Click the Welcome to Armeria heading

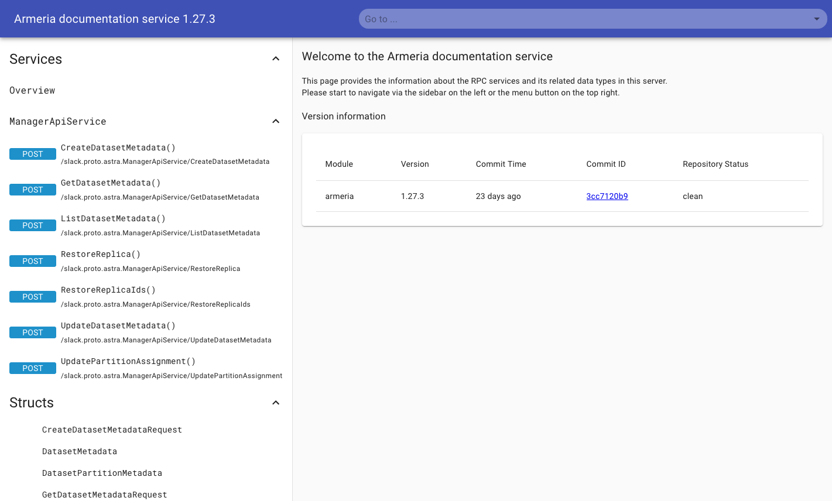click(x=427, y=56)
